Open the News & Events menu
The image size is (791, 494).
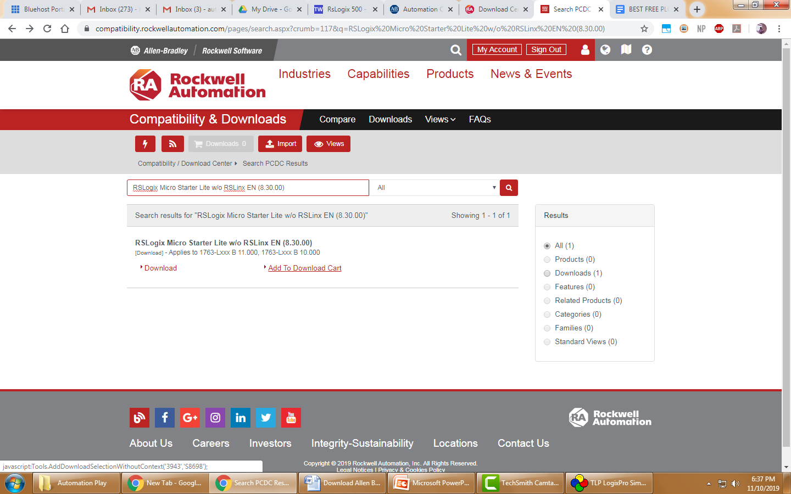coord(531,74)
